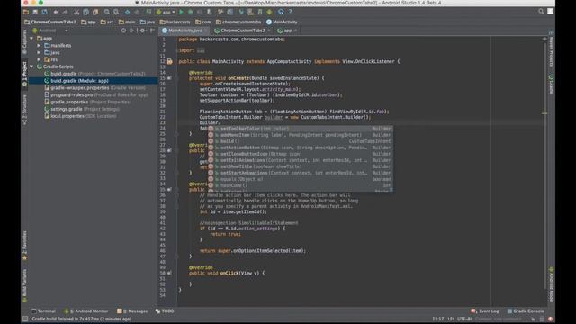Click the scroll-from-source target icon in Project panel
The height and width of the screenshot is (324, 576).
123,31
